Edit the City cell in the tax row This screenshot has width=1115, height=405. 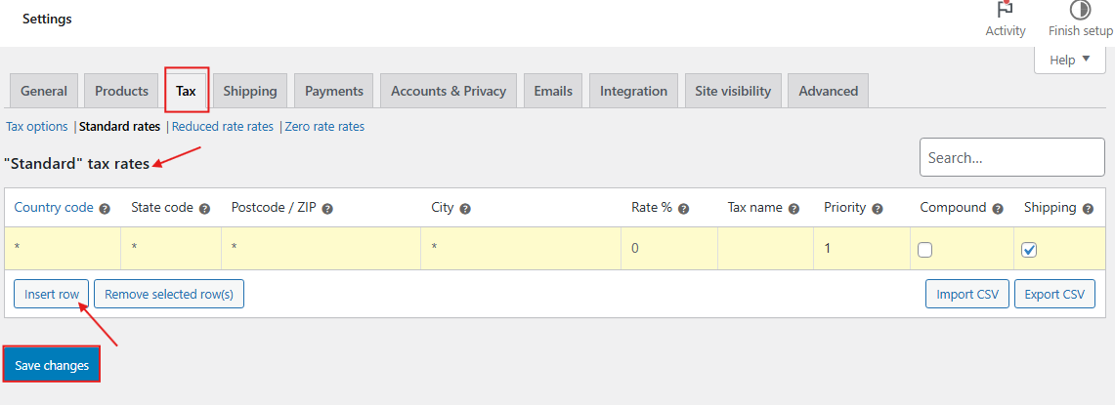tap(521, 249)
